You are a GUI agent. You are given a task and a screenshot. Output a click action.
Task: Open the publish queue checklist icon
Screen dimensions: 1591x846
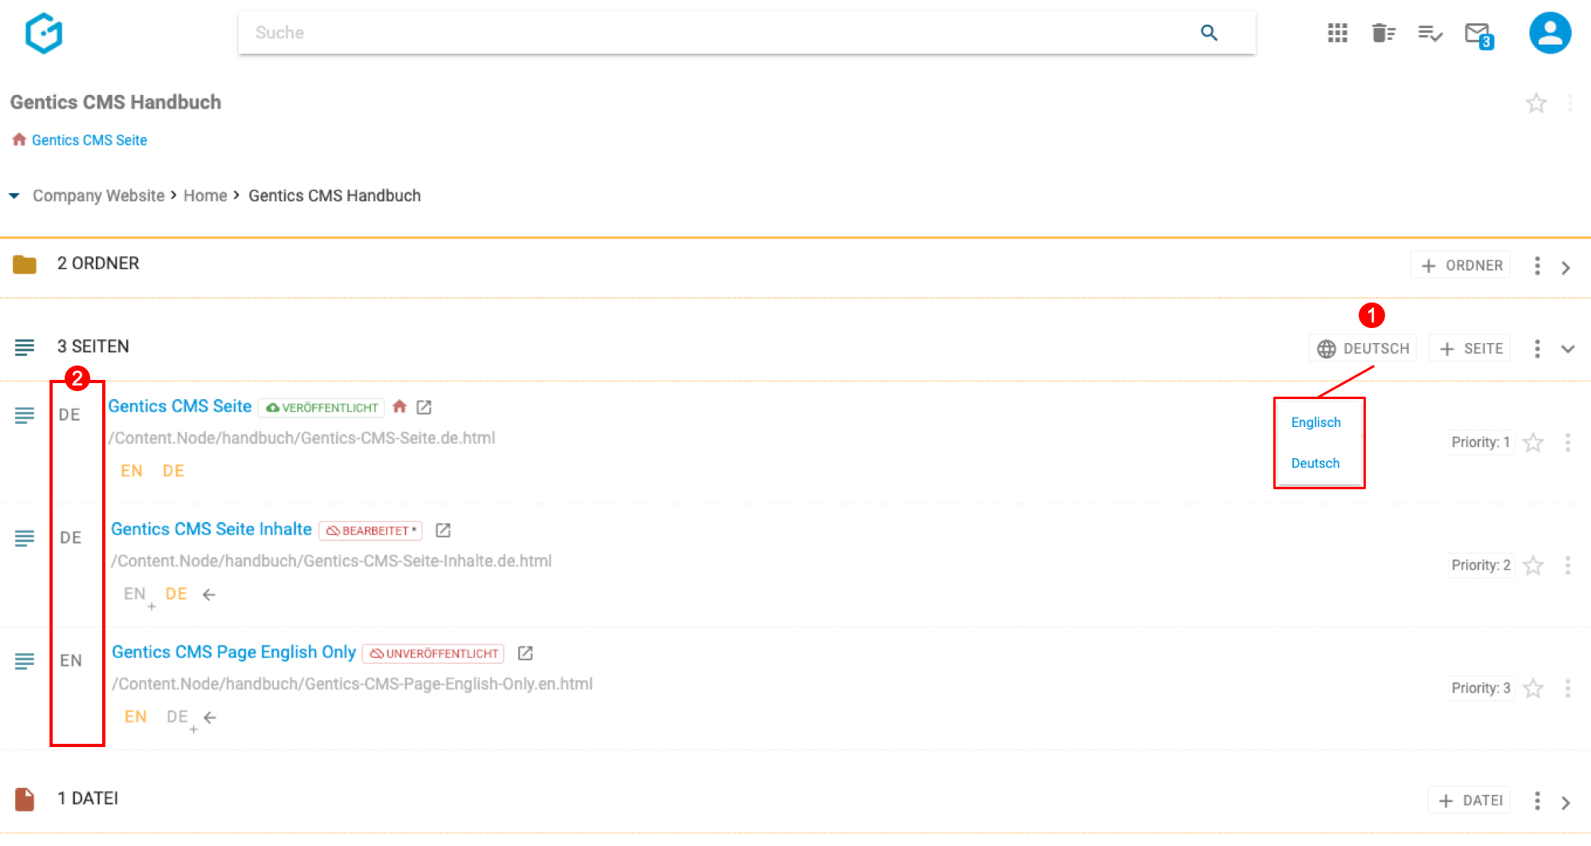pyautogui.click(x=1430, y=33)
